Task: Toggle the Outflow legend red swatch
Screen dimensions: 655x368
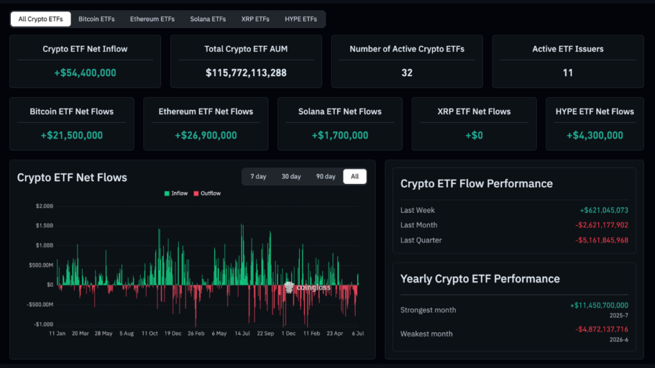Action: click(x=196, y=194)
